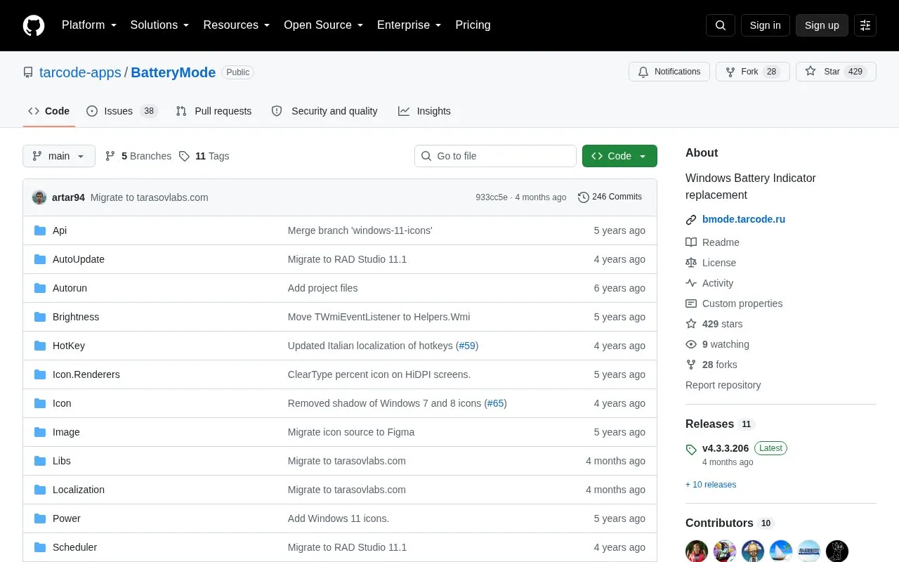Open search with the magnifier icon
Viewport: 899px width, 562px height.
[x=721, y=25]
